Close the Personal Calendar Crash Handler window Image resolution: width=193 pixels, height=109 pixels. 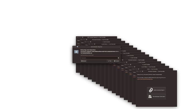point(137,71)
